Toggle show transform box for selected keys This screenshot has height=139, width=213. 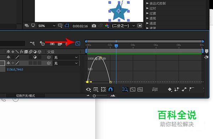point(103,89)
